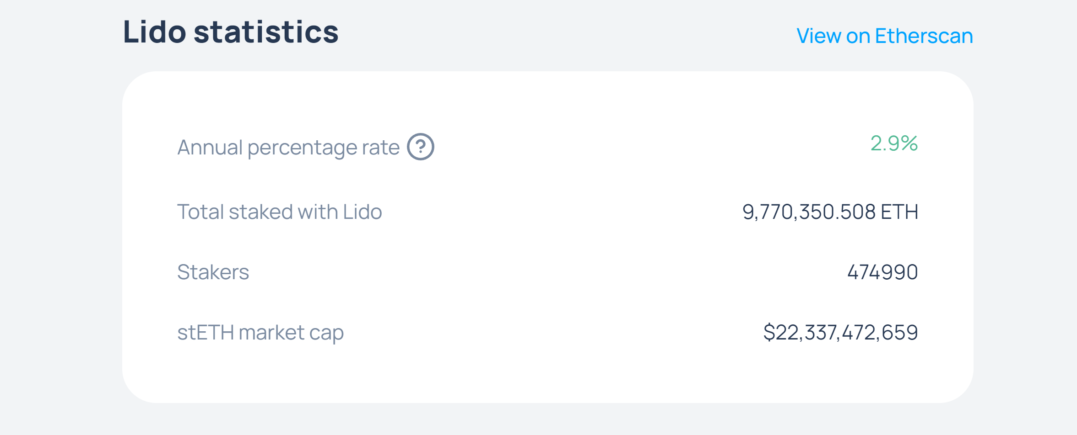1077x435 pixels.
Task: Click the word Etherscan in the link
Action: (x=924, y=36)
